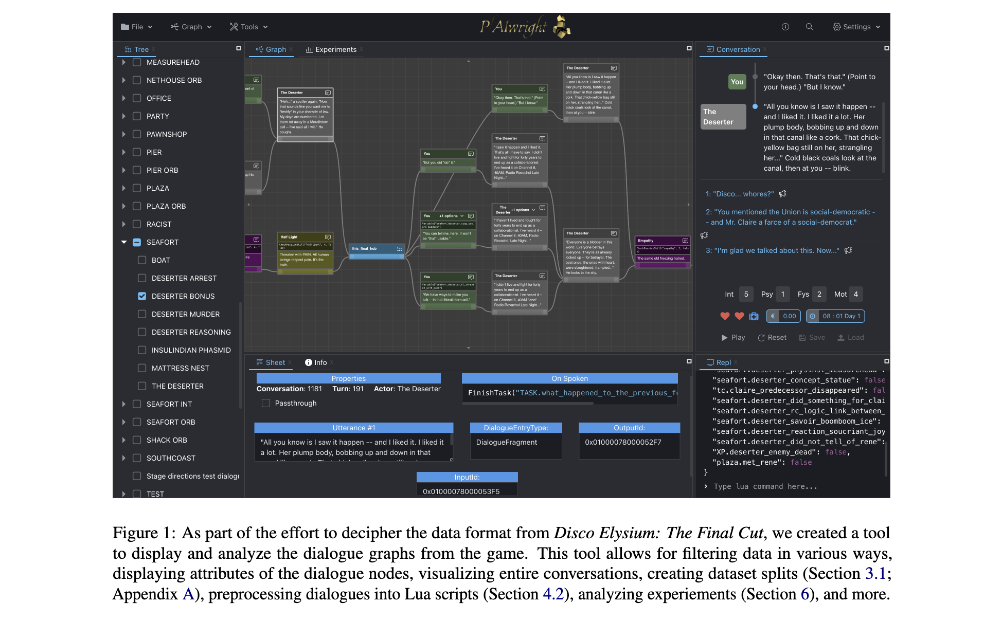Image resolution: width=1002 pixels, height=621 pixels.
Task: Open search with the magnifier icon
Action: click(809, 27)
